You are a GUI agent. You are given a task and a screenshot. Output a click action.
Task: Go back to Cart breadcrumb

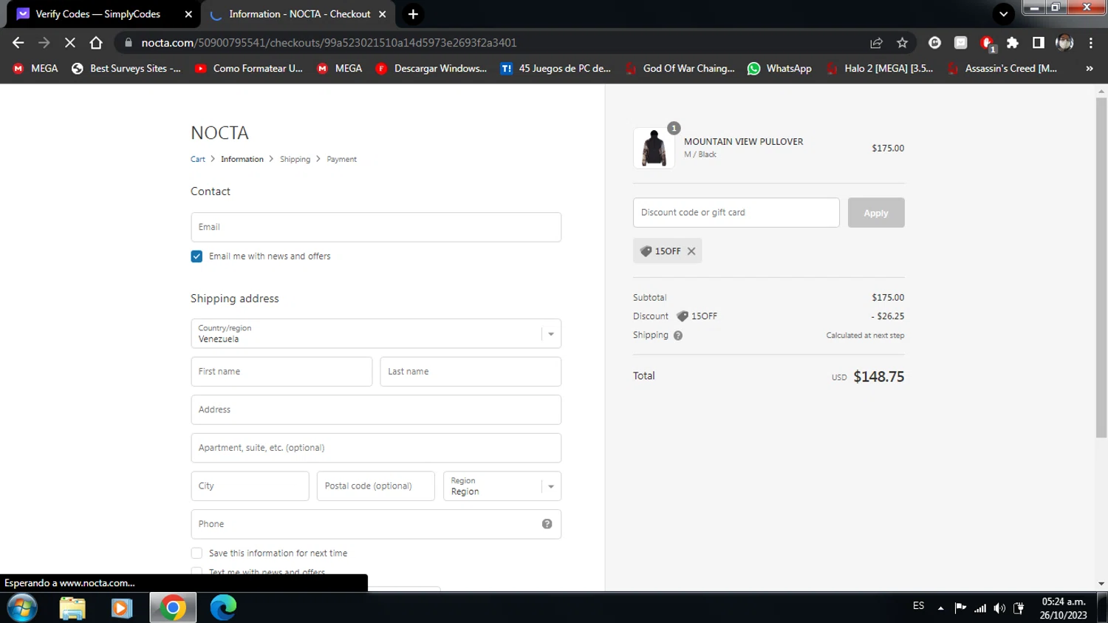point(198,160)
